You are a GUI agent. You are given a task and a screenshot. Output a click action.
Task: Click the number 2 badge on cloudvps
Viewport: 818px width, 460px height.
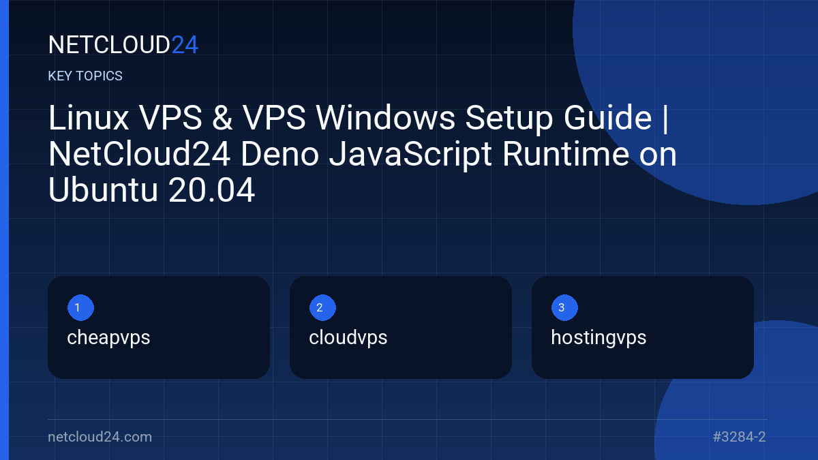[x=322, y=307]
